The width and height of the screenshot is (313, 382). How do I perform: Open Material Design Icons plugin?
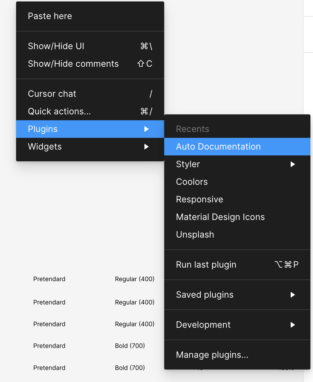click(220, 217)
